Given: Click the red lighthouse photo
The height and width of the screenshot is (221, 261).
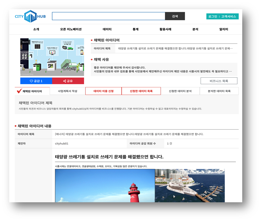Looking at the screenshot, I should (x=105, y=186).
